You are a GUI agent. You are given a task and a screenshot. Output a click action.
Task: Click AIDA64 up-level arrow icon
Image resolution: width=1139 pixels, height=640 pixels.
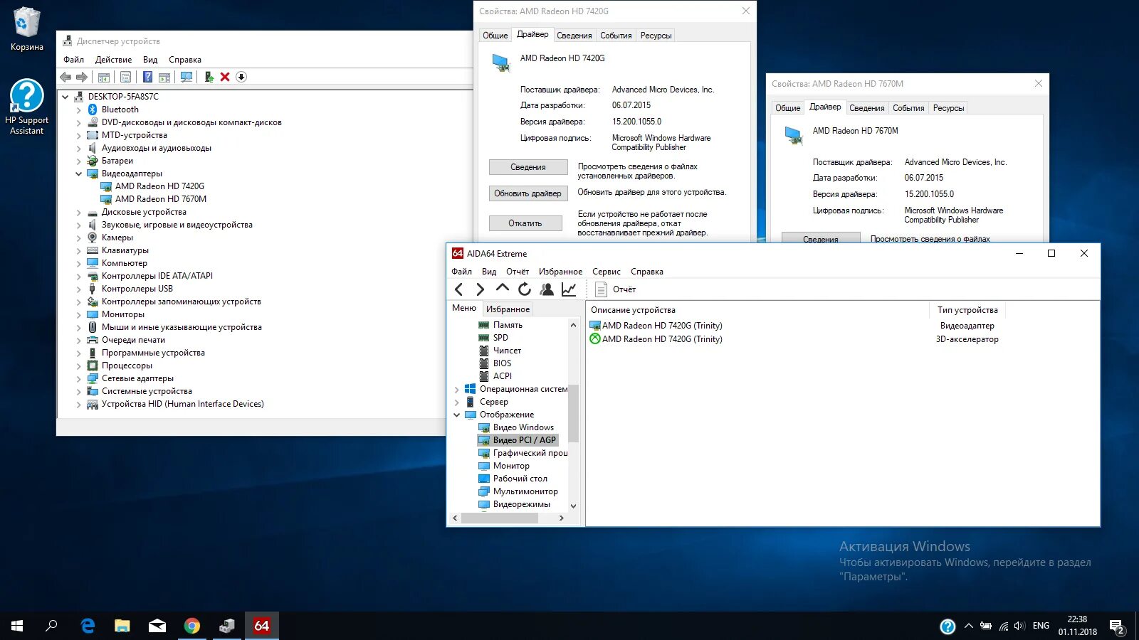click(503, 289)
